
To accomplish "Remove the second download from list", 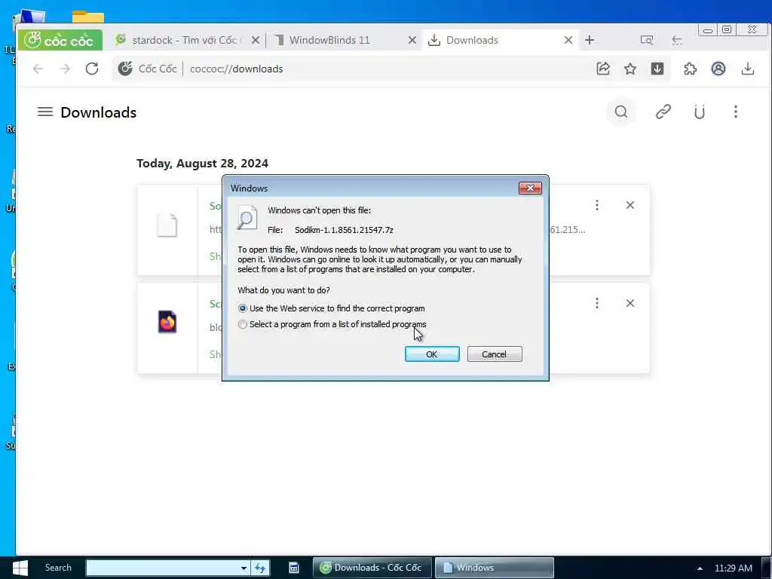I will (x=630, y=303).
